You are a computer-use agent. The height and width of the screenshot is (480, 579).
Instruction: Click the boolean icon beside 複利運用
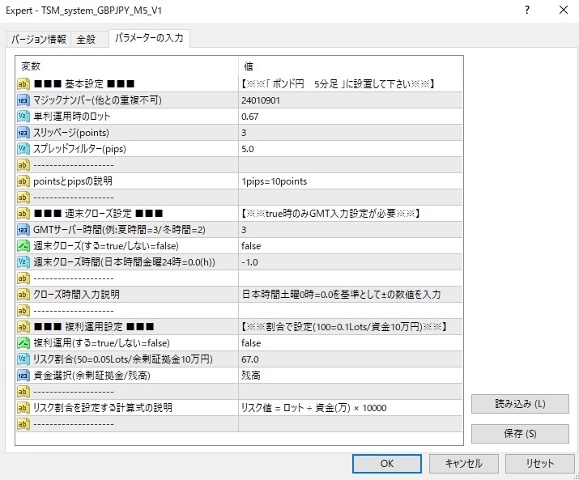[x=23, y=342]
